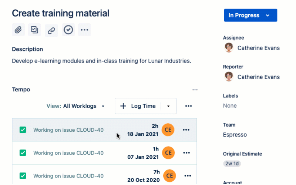Viewport: 296px width, 185px height.
Task: Click the Log Time button
Action: pyautogui.click(x=138, y=106)
